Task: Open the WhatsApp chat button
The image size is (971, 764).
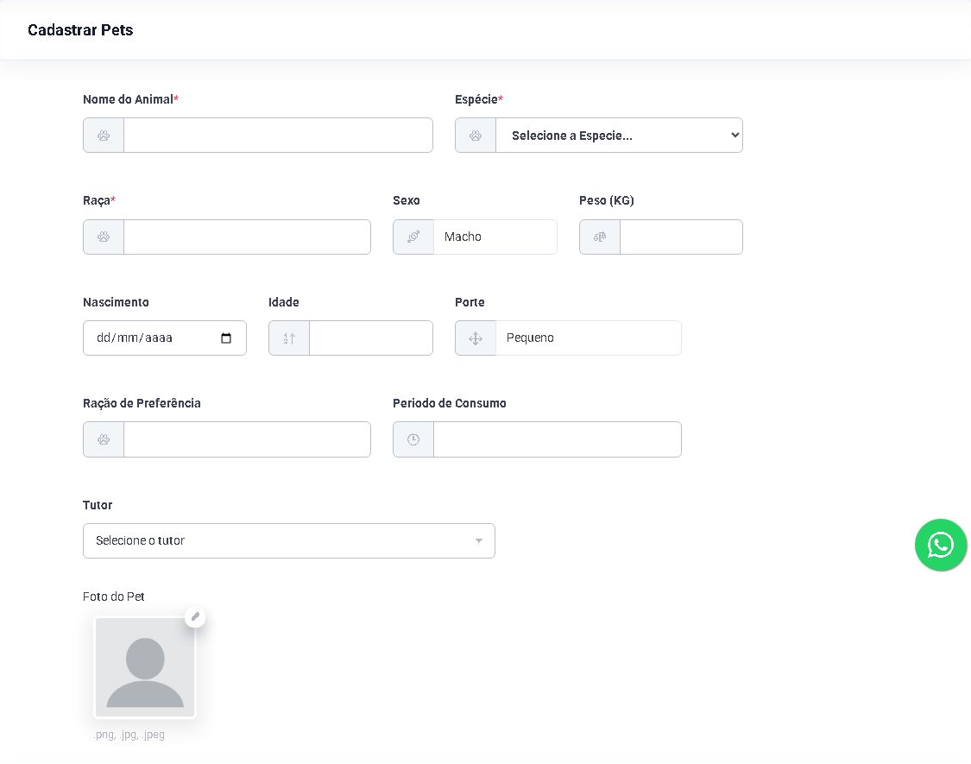Action: coord(941,546)
